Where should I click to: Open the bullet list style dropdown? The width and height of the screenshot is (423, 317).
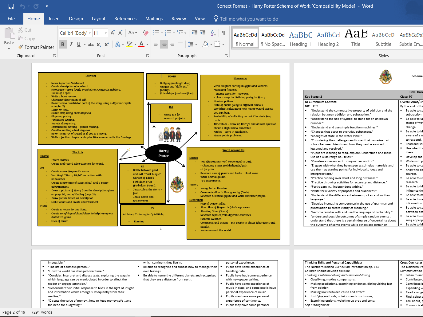coord(162,33)
